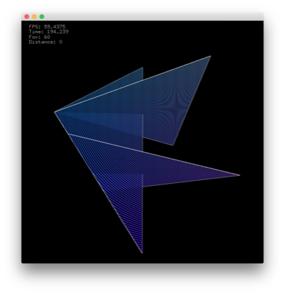The width and height of the screenshot is (285, 294).
Task: Click the leftmost vertex of the shape
Action: click(55, 112)
